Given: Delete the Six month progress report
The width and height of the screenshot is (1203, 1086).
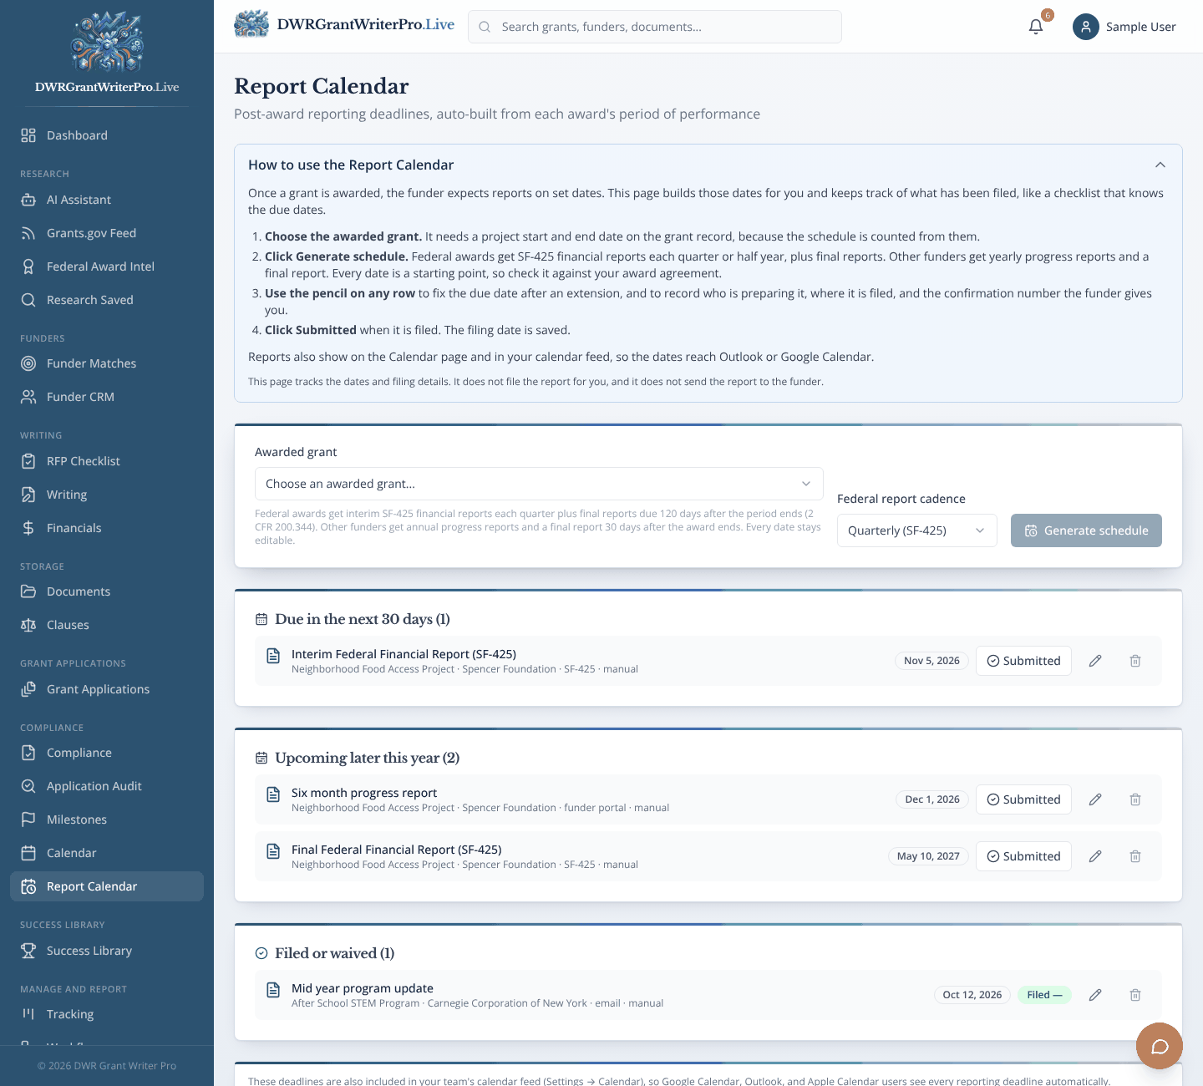Looking at the screenshot, I should pyautogui.click(x=1135, y=799).
